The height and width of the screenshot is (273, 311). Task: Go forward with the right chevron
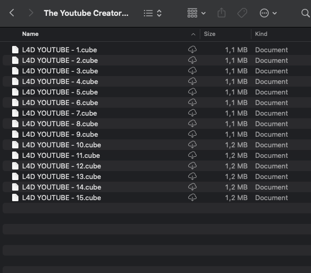31,13
